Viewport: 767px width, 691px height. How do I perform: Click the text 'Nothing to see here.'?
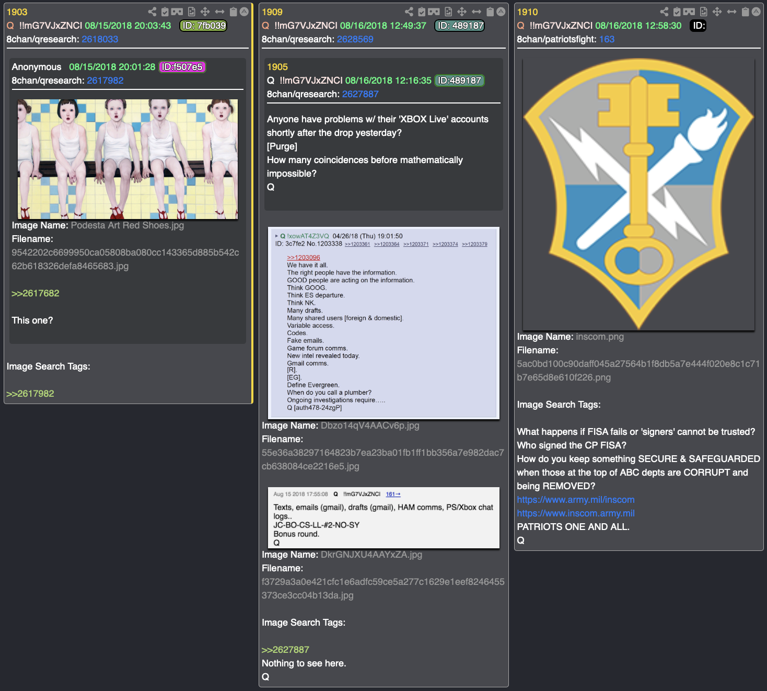(304, 663)
